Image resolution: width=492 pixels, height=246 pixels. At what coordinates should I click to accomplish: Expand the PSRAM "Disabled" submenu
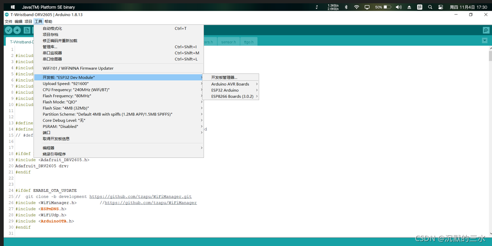point(119,126)
